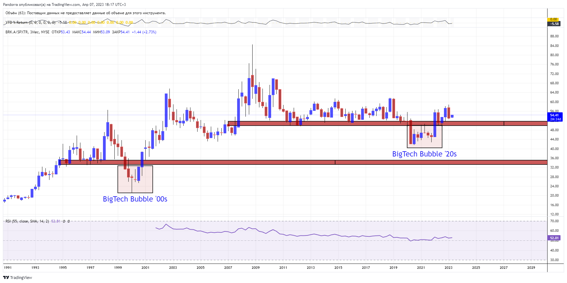Click the 1991 label on the time axis

pyautogui.click(x=8, y=268)
